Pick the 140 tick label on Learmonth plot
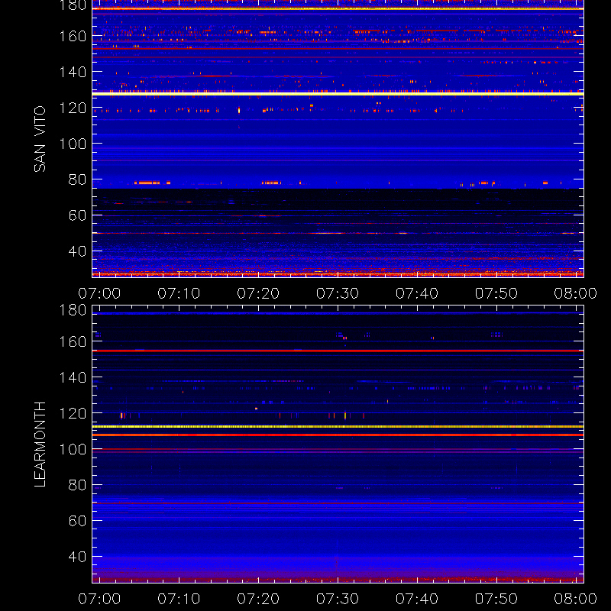 [x=73, y=377]
